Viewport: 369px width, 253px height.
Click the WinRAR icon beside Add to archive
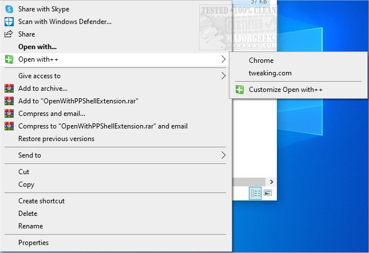pyautogui.click(x=9, y=89)
